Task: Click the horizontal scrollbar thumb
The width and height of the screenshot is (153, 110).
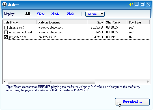Action: [x=51, y=82]
